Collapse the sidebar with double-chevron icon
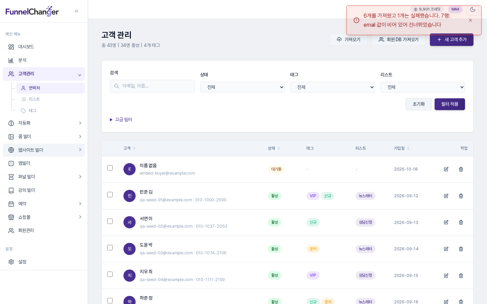This screenshot has width=487, height=304. click(76, 11)
